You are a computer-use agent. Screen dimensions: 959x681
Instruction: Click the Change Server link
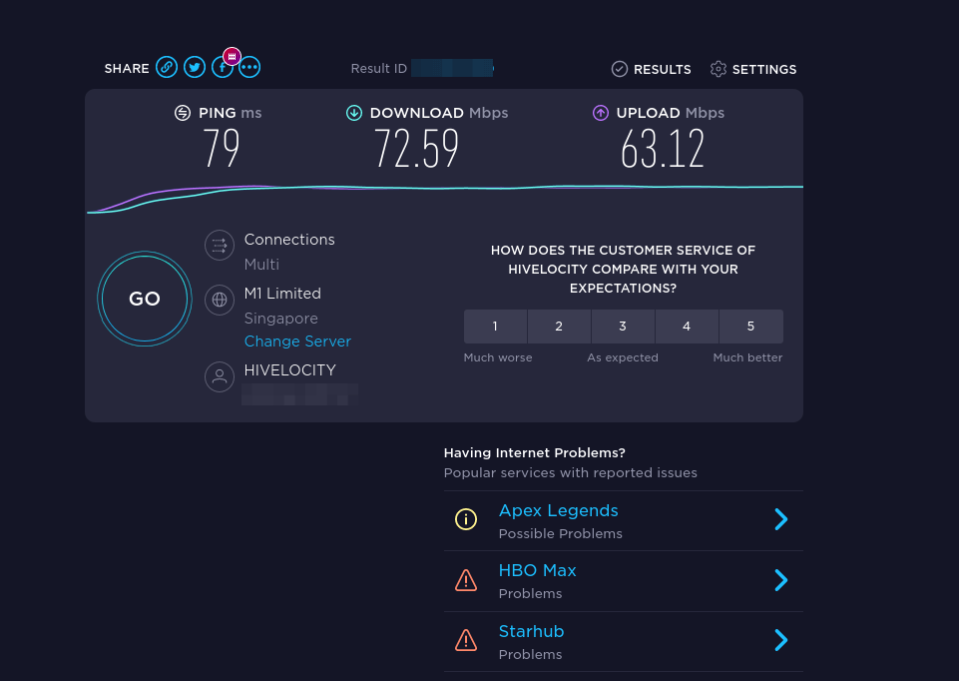(x=297, y=341)
